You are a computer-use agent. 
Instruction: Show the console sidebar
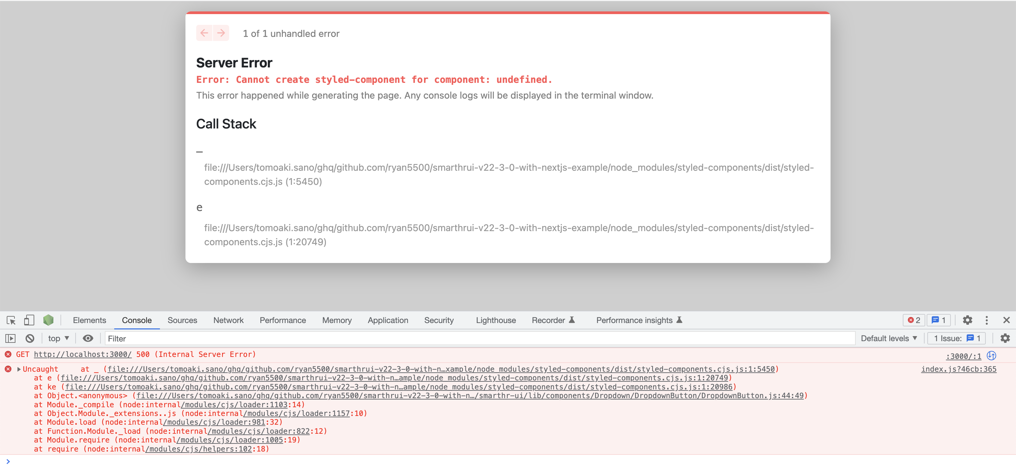(10, 338)
